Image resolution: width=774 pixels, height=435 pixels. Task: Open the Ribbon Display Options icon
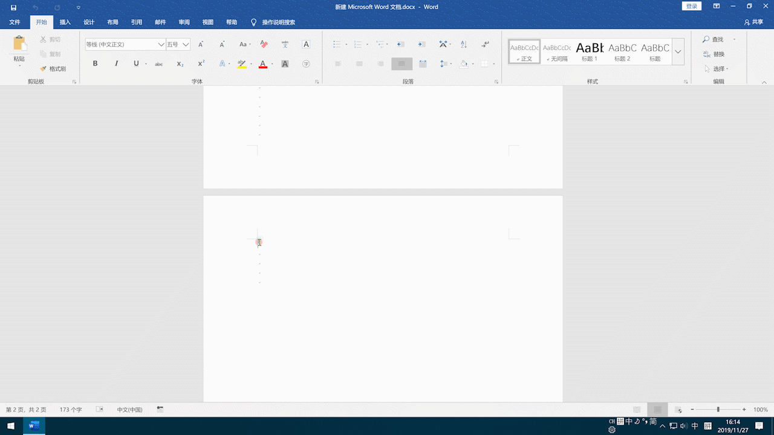(x=717, y=6)
